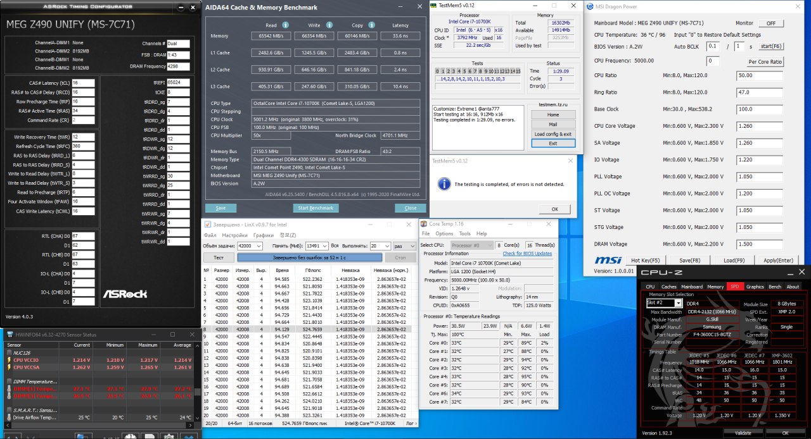This screenshot has height=439, width=811.
Task: Click OK in the TestMem5 completion dialog
Action: pos(555,209)
